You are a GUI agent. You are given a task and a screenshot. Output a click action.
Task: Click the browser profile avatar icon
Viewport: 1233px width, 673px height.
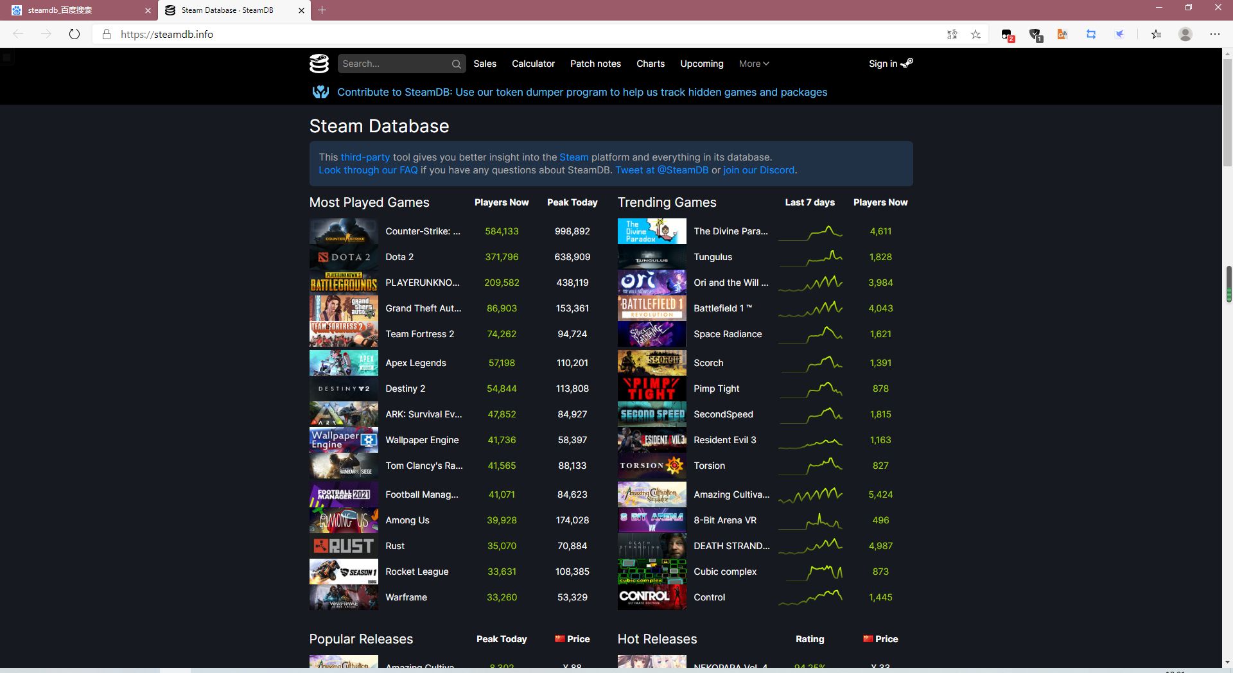click(x=1185, y=34)
